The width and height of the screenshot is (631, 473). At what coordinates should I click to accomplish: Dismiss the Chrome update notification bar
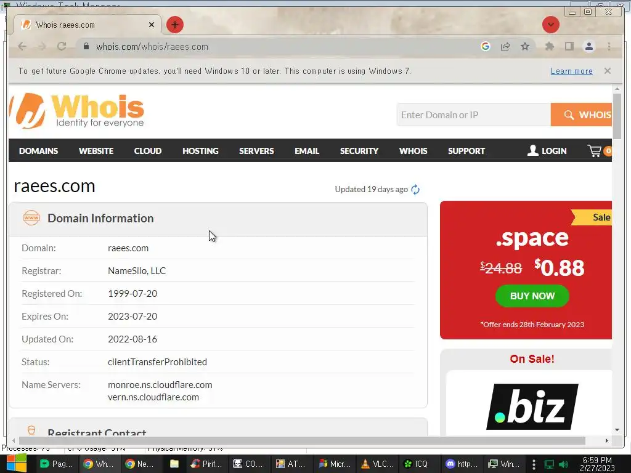607,71
